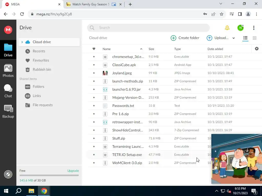Open the column settings gear
This screenshot has width=262, height=196.
pos(257,49)
